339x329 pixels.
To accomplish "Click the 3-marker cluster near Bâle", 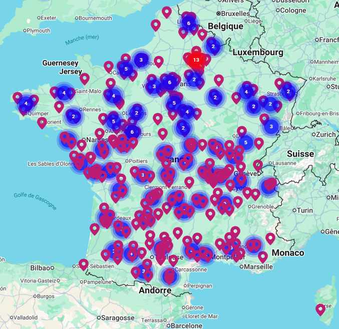I will click(271, 127).
